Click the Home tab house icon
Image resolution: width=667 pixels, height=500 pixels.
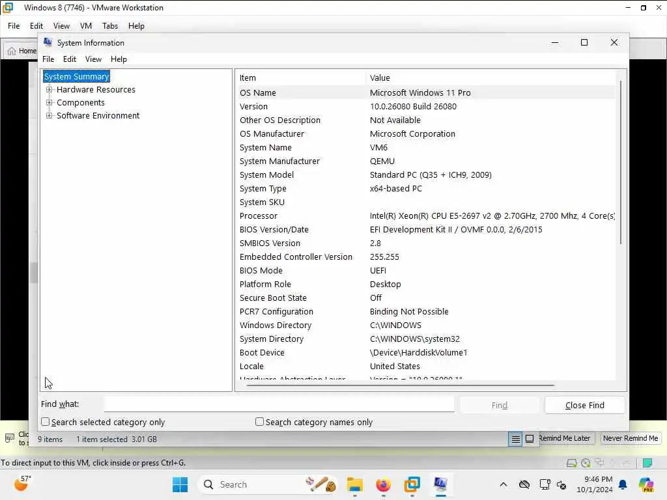pyautogui.click(x=12, y=51)
